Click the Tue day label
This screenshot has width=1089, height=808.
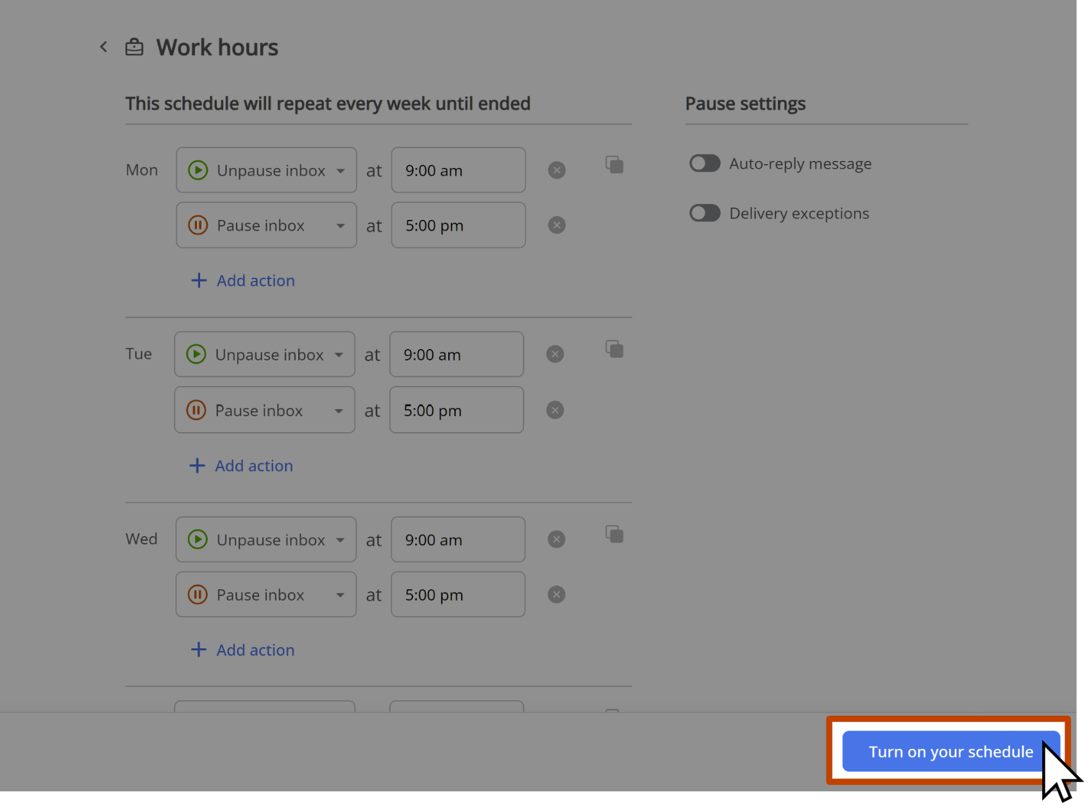[139, 354]
